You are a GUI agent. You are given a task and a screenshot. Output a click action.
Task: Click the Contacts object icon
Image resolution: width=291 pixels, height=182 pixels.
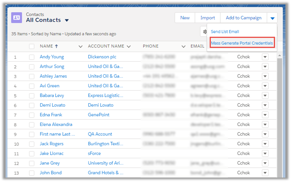pyautogui.click(x=16, y=18)
